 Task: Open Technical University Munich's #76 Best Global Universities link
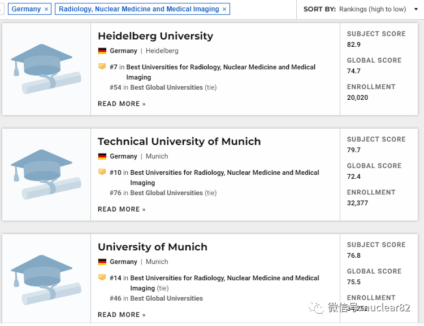point(166,193)
